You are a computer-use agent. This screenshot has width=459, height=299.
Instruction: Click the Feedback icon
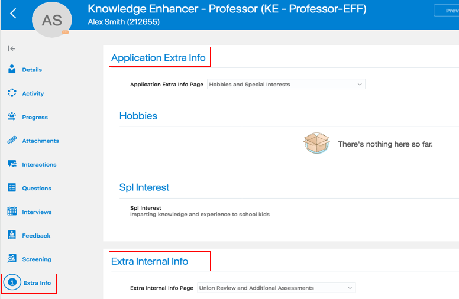tap(12, 235)
